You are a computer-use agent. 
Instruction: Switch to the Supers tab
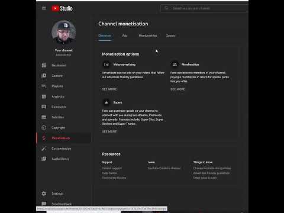tap(170, 35)
